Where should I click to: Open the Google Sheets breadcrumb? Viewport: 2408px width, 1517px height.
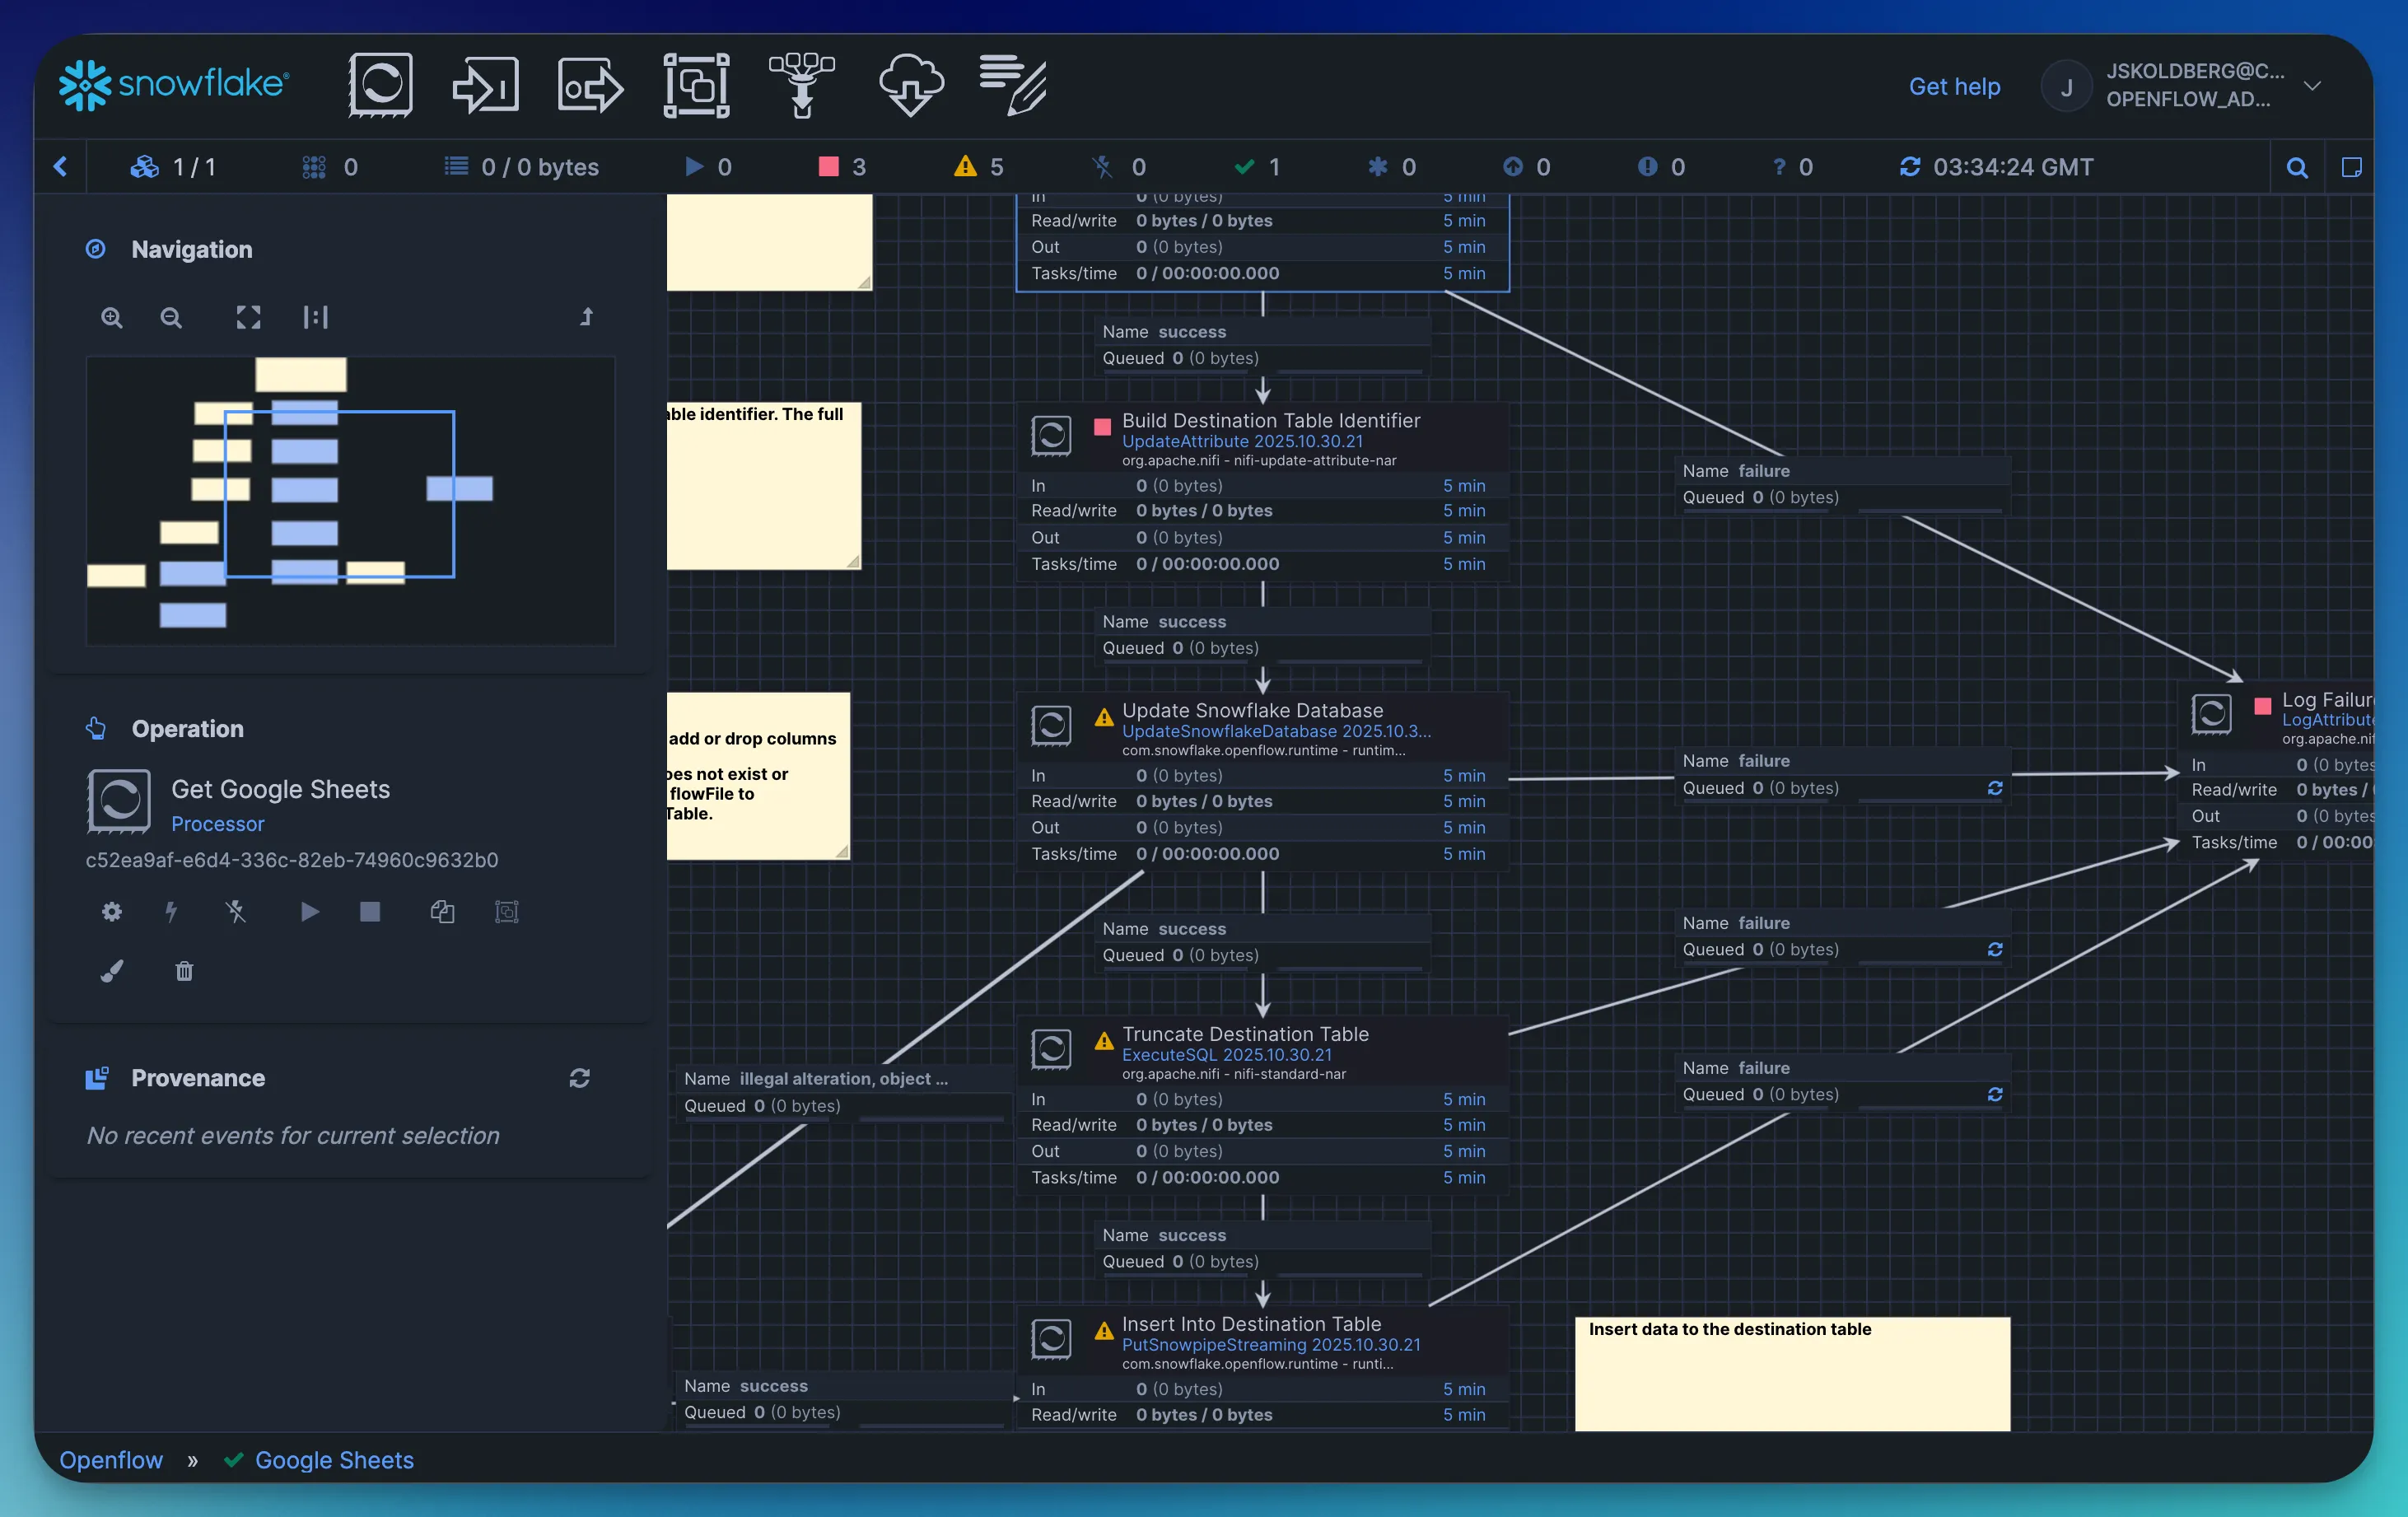[x=334, y=1460]
